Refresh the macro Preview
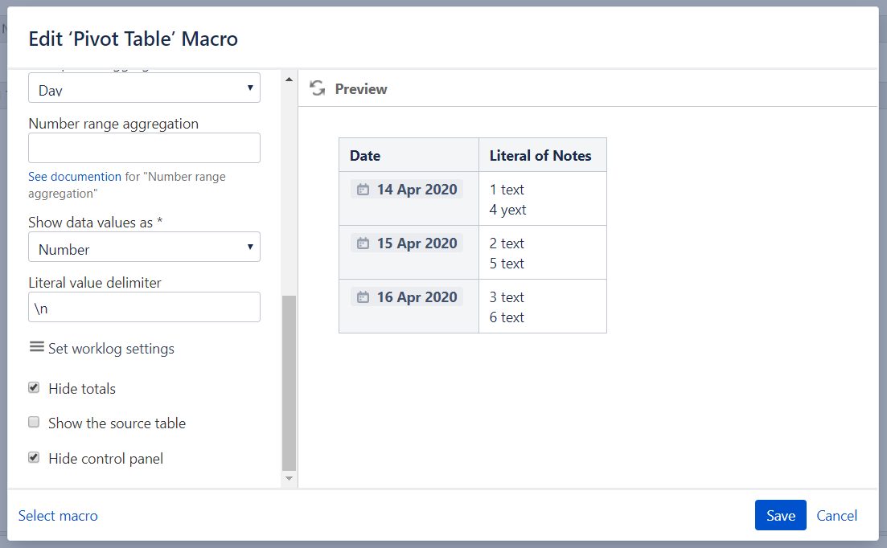 (317, 88)
